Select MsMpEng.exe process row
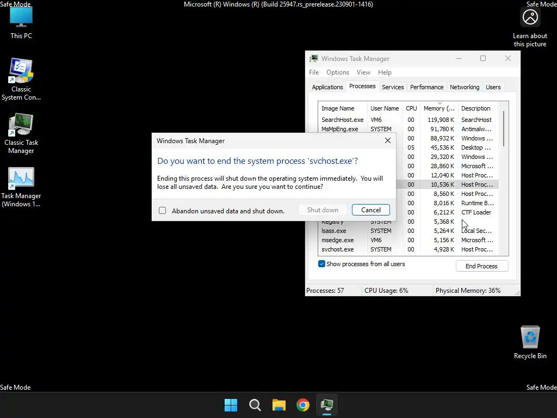The width and height of the screenshot is (557, 418). [409, 129]
